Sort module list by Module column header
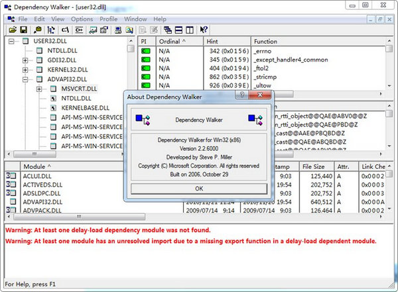Image resolution: width=398 pixels, height=292 pixels. 101,167
